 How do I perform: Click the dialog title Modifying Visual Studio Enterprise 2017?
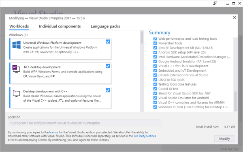click(47, 18)
